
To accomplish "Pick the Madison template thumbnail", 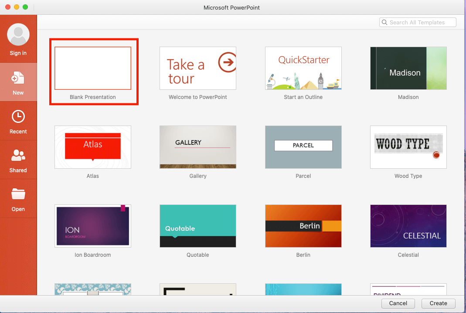I will (x=408, y=68).
